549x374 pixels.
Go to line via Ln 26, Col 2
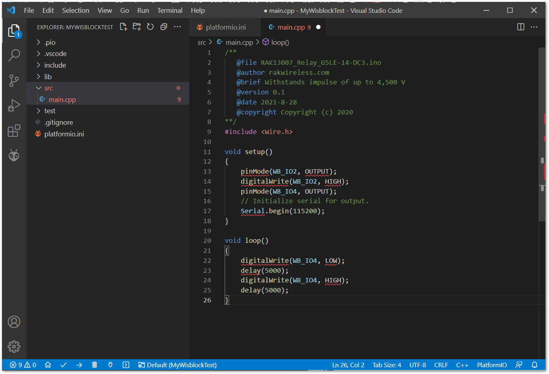tap(348, 365)
